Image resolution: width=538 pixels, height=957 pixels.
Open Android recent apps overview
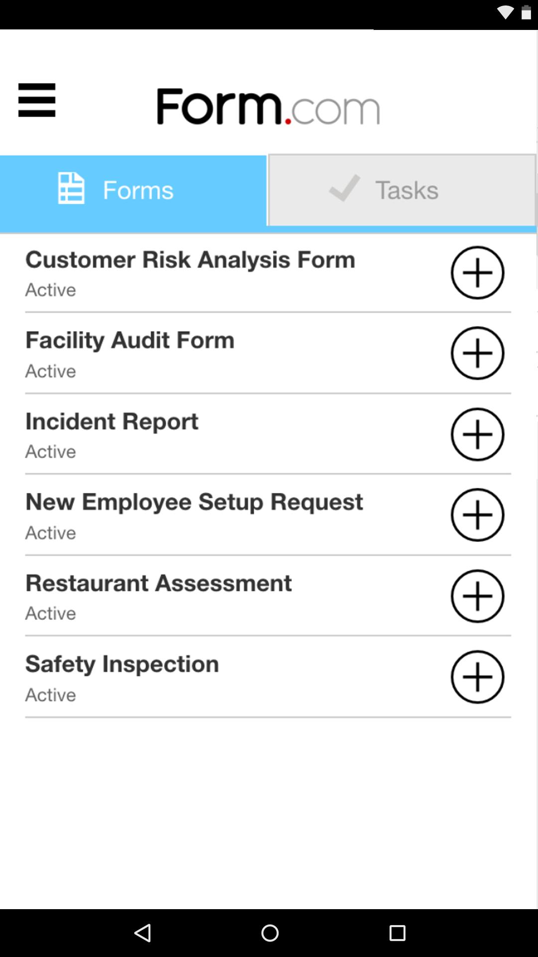(397, 933)
